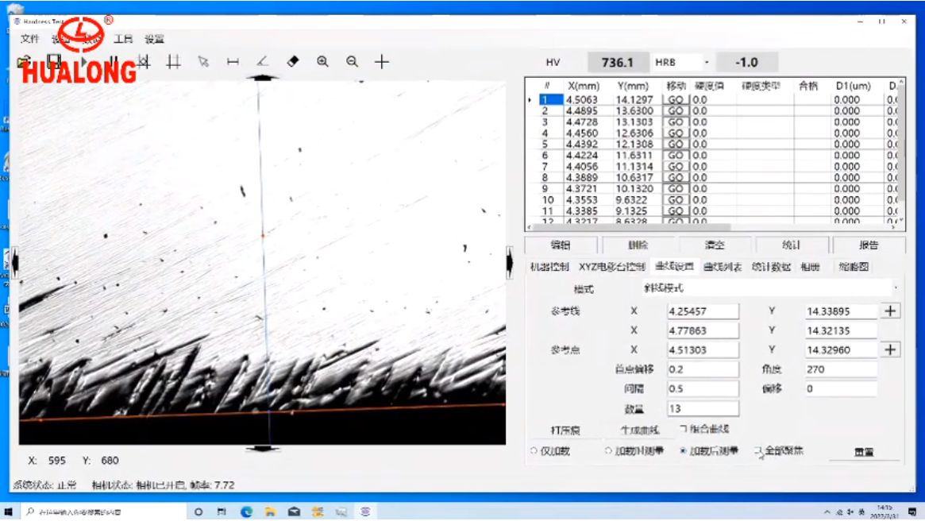Select the indentation measure tool icon
The width and height of the screenshot is (925, 521).
point(144,61)
